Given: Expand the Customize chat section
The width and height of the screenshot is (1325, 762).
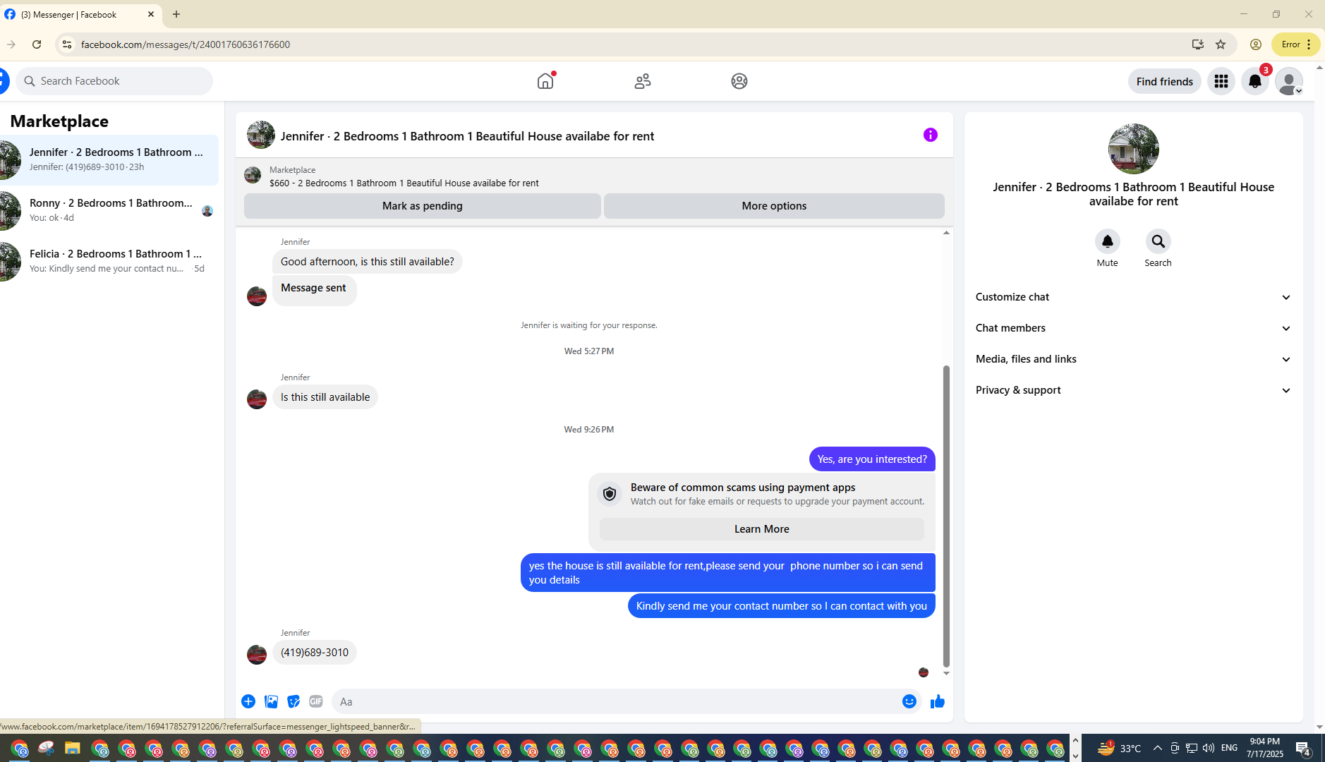Looking at the screenshot, I should 1134,297.
